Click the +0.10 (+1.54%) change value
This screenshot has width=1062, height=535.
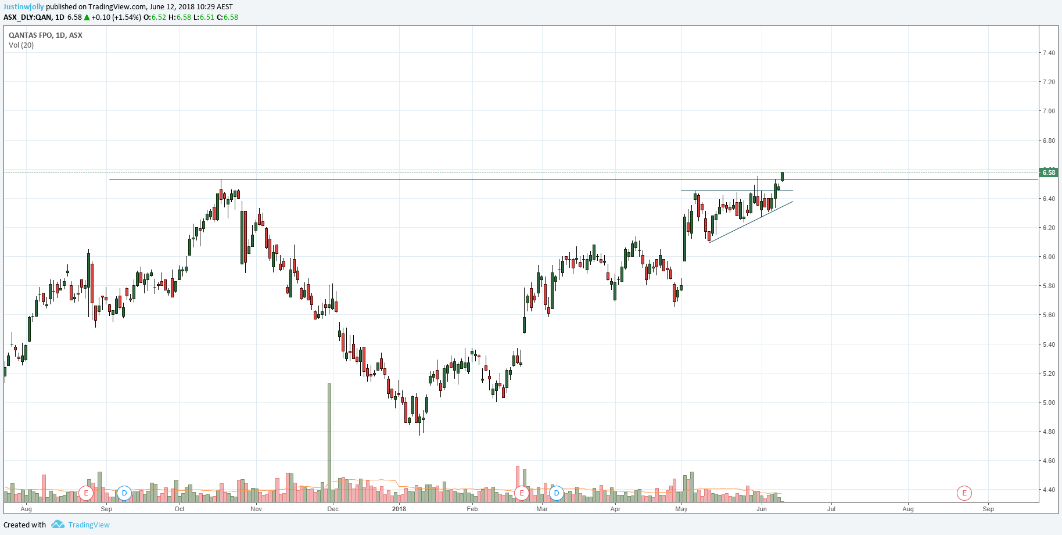(x=116, y=17)
